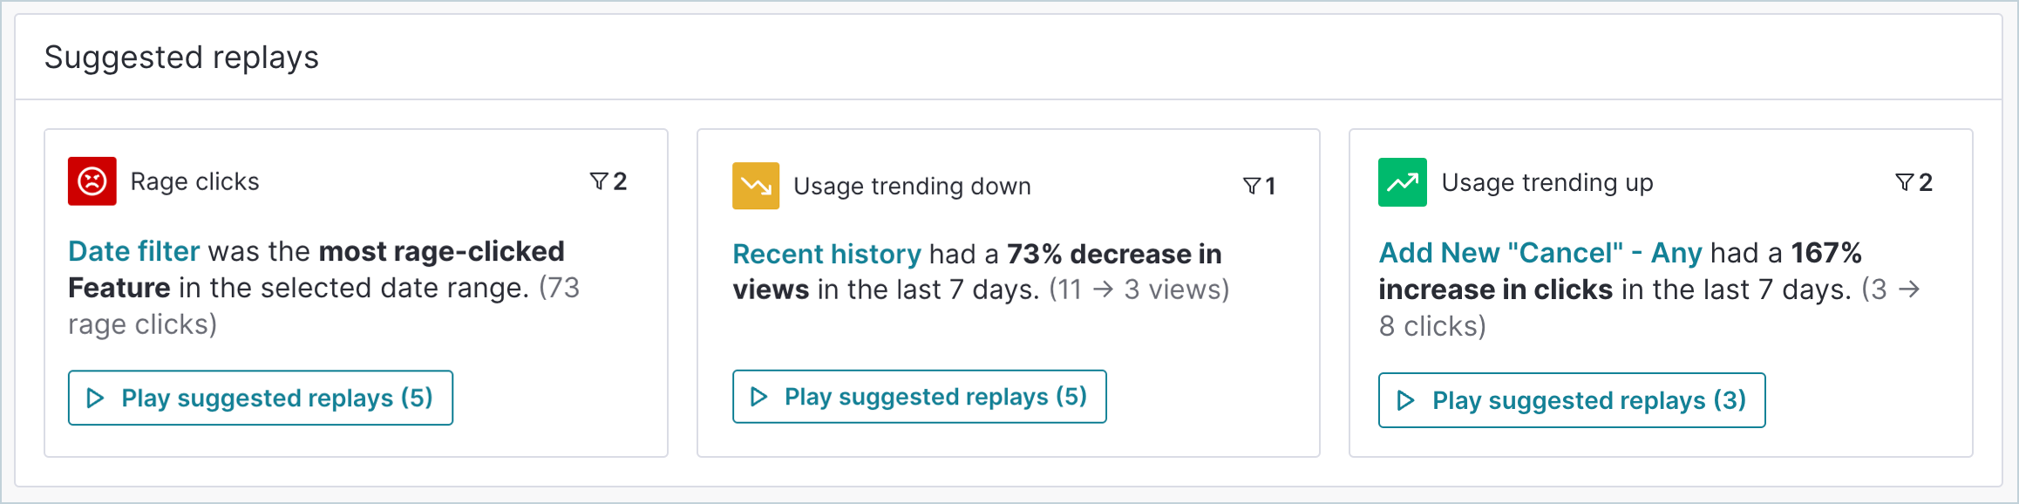Click play triangle in Rage clicks replay button

coord(96,398)
